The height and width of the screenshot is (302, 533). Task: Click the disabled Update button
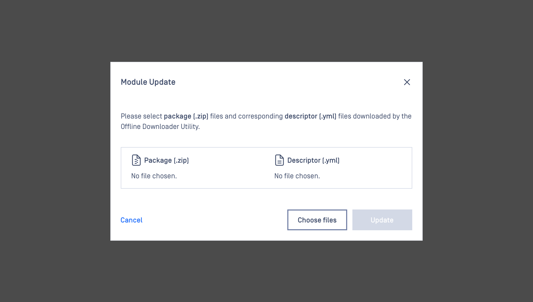[382, 220]
